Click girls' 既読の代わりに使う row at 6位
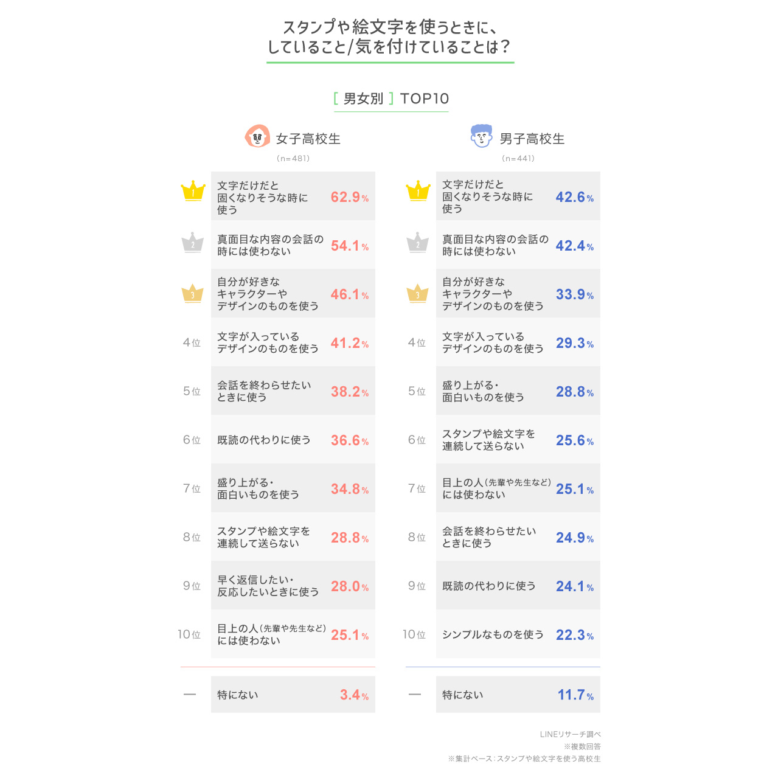This screenshot has width=781, height=781. (293, 439)
